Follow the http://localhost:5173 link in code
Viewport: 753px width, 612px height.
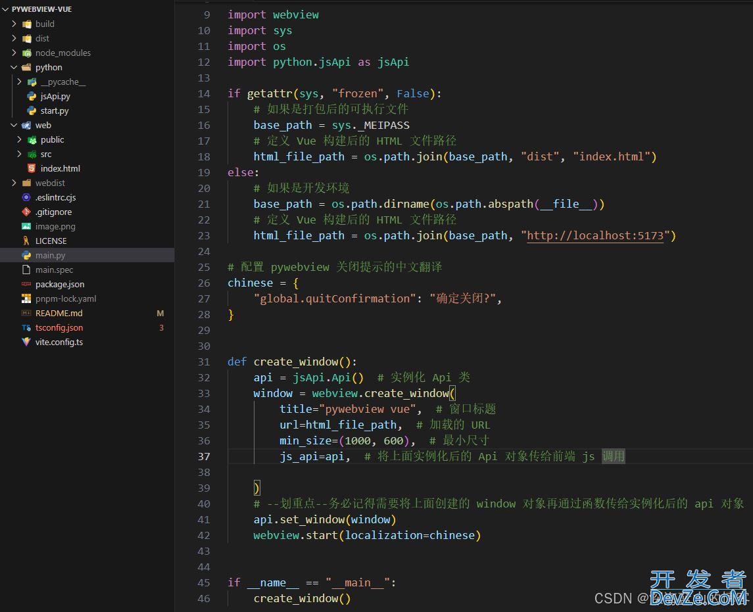point(595,235)
